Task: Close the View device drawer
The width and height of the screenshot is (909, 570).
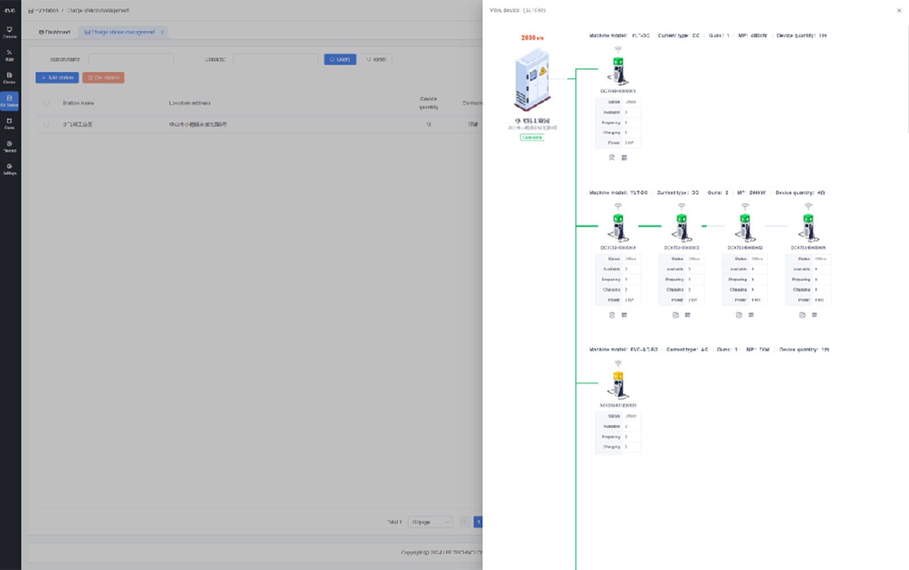Action: click(899, 10)
